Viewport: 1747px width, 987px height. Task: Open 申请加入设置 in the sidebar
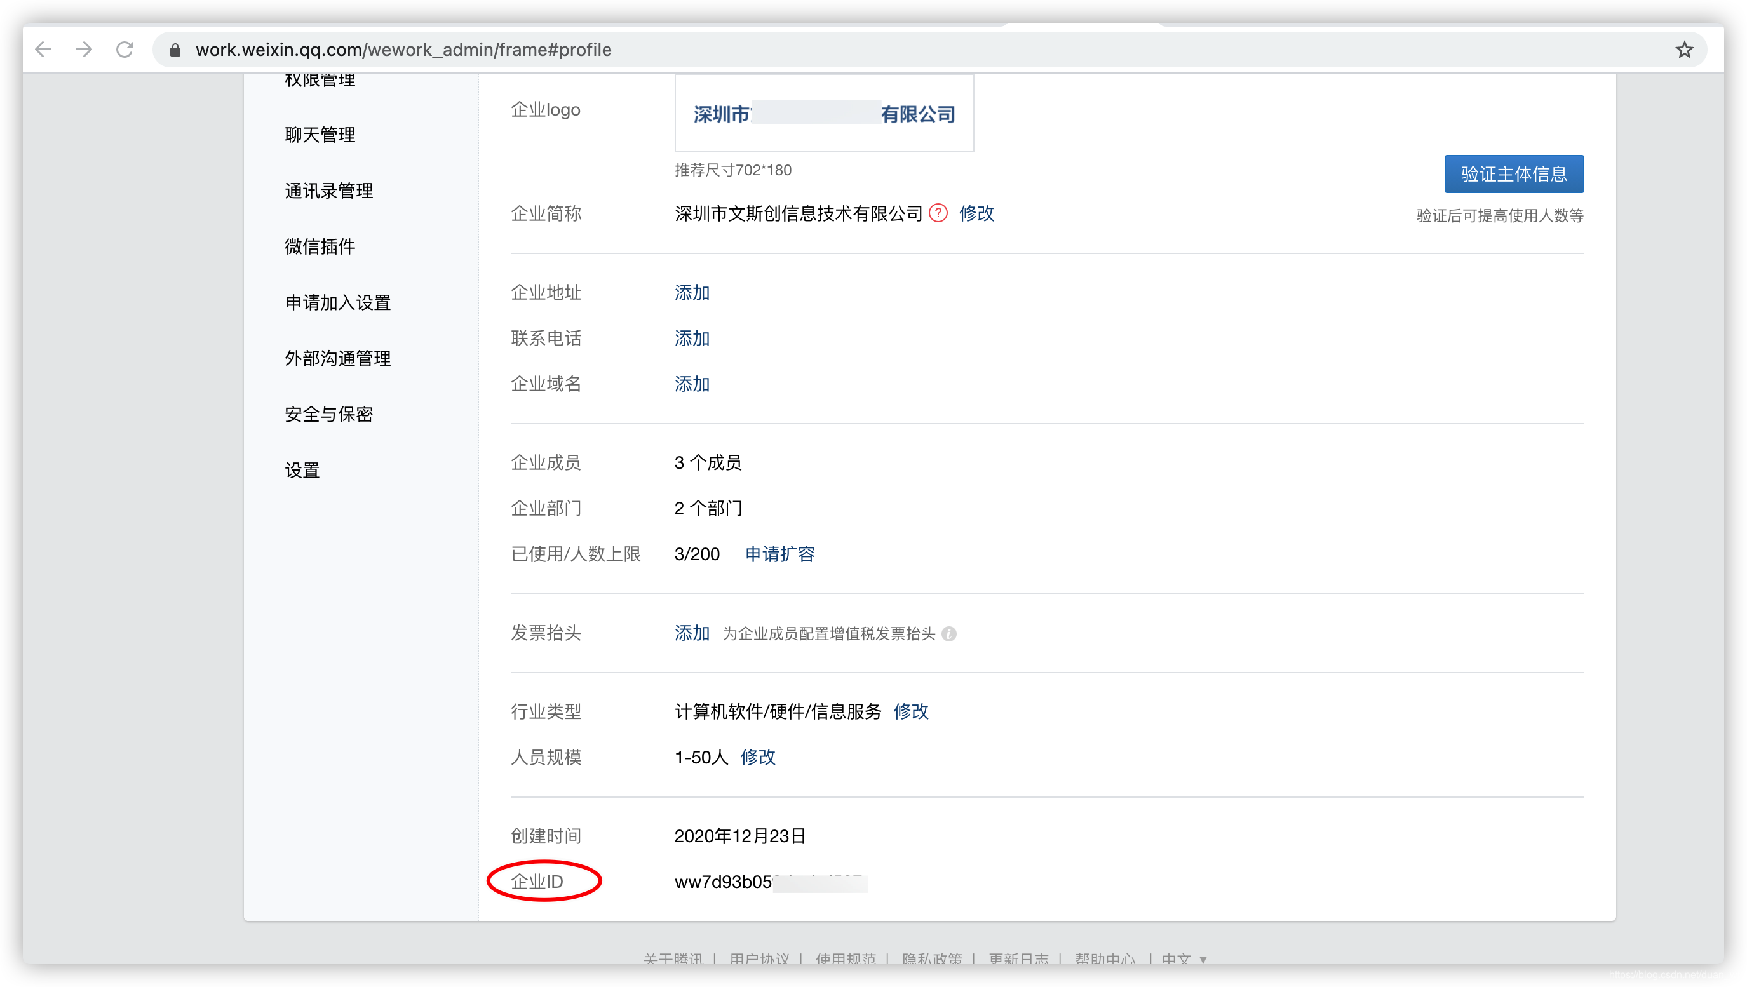[338, 302]
